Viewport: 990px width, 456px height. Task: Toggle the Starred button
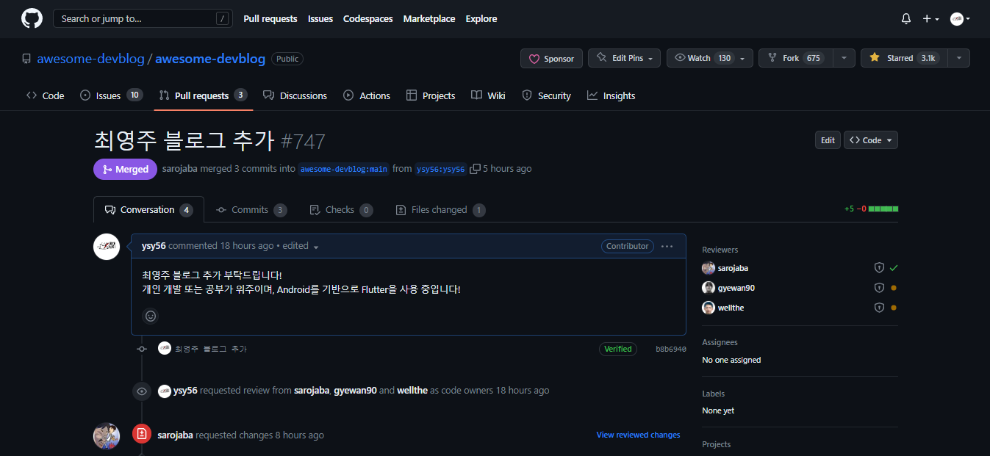tap(904, 58)
